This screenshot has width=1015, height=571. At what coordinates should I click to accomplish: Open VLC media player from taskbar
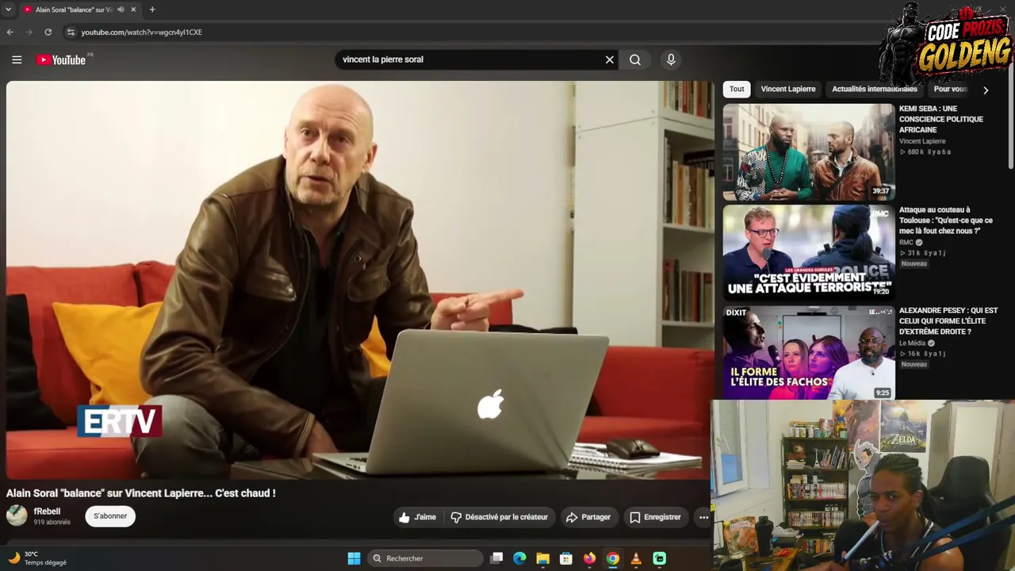(x=636, y=558)
